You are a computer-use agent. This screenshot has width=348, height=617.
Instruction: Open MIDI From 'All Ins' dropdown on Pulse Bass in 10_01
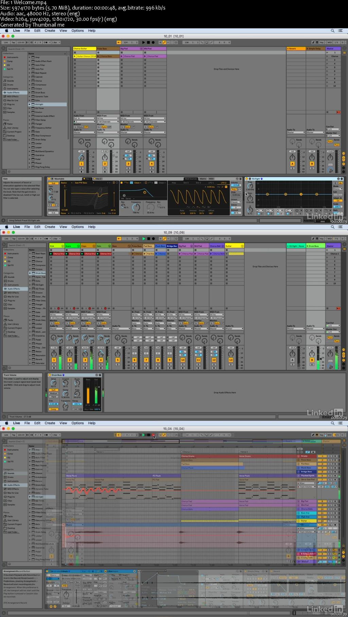click(108, 119)
